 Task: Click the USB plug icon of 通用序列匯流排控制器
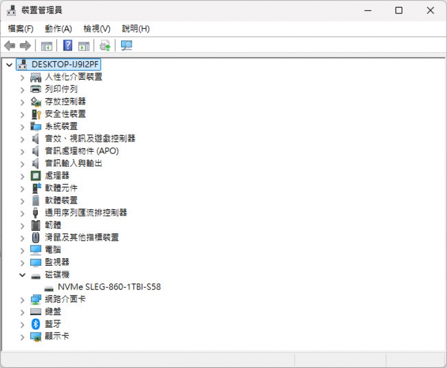[x=36, y=212]
